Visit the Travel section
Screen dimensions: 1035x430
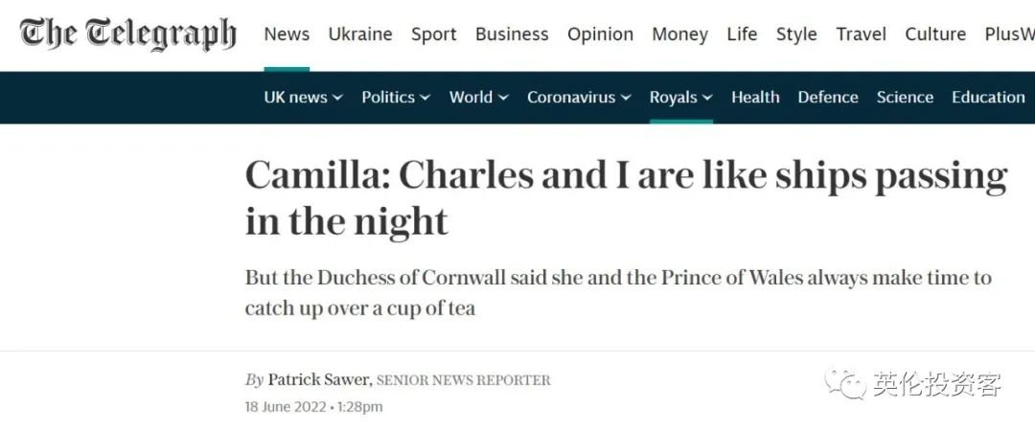862,34
